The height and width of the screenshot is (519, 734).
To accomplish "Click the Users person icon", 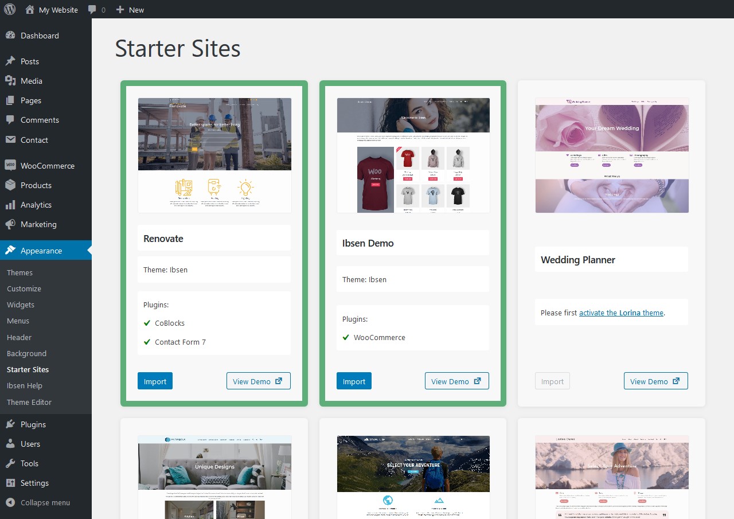I will [x=10, y=444].
